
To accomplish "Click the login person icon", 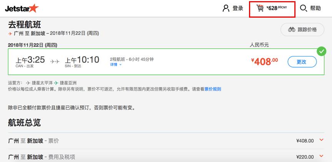I will pyautogui.click(x=226, y=8).
